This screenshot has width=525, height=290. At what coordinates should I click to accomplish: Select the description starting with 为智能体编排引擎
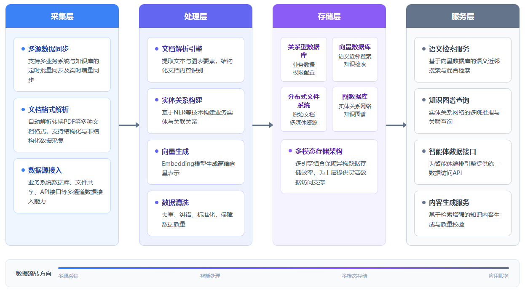click(464, 168)
